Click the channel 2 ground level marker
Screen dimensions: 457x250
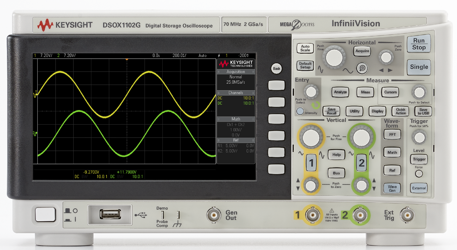[35, 133]
